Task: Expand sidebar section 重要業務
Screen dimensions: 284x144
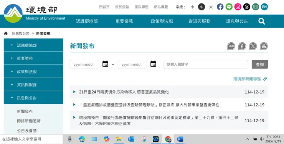Action: pos(33,58)
